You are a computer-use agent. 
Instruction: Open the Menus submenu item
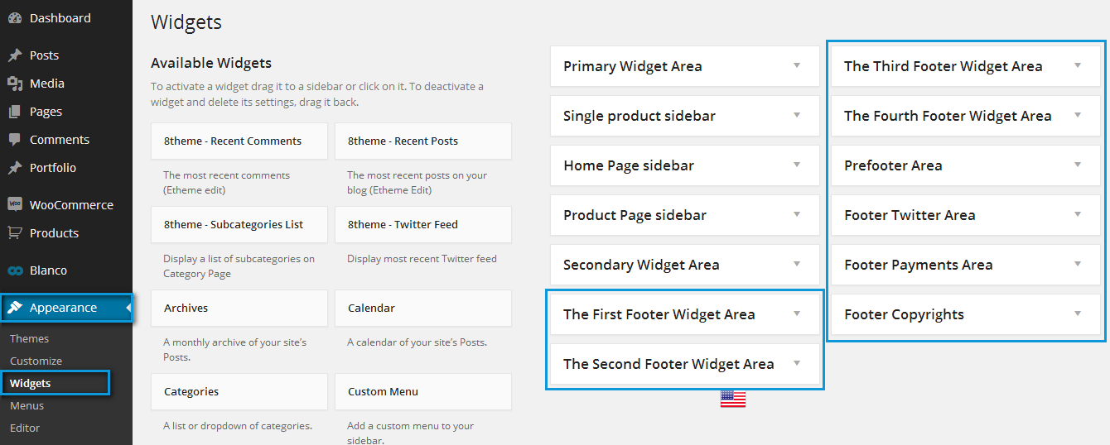coord(27,405)
